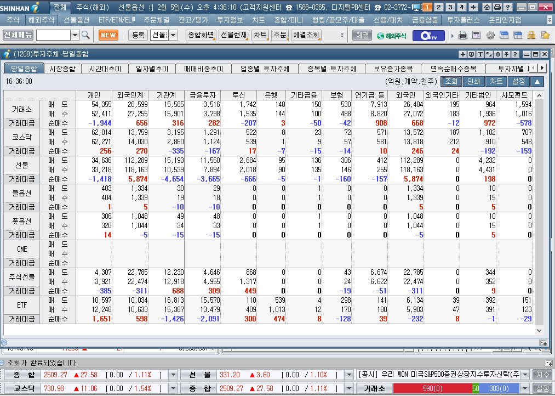Screen dimensions: 555x396
Task: Open the 금융상품 menu
Action: click(x=425, y=20)
